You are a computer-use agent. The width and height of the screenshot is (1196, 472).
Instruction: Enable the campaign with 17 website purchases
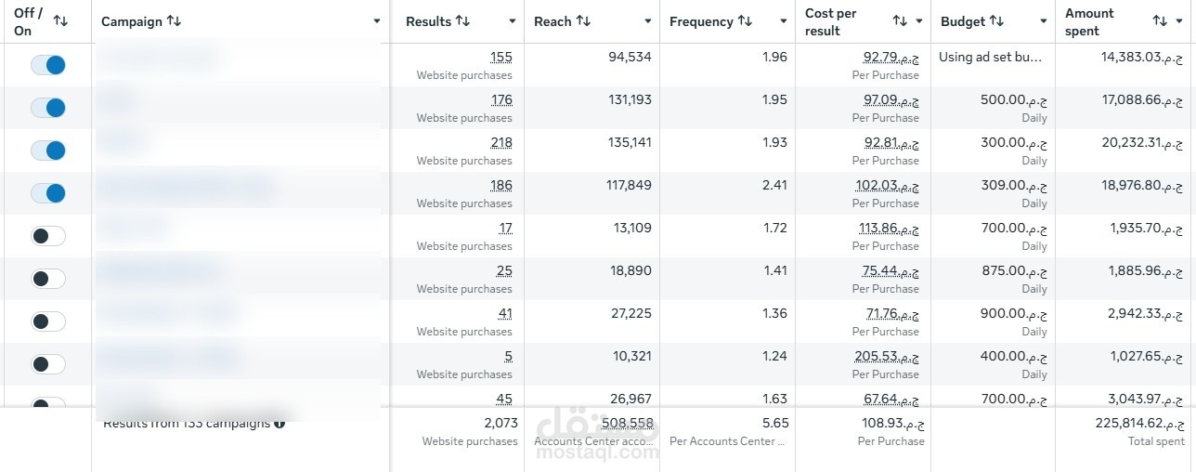[48, 236]
